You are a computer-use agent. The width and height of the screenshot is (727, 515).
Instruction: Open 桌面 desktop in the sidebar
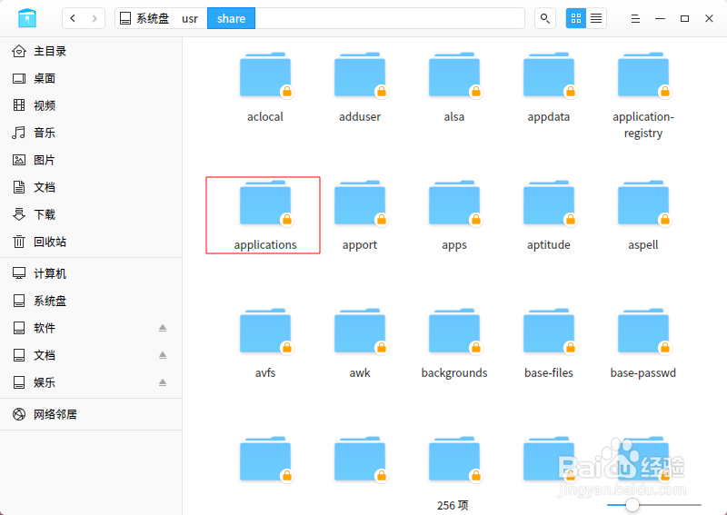pyautogui.click(x=91, y=78)
